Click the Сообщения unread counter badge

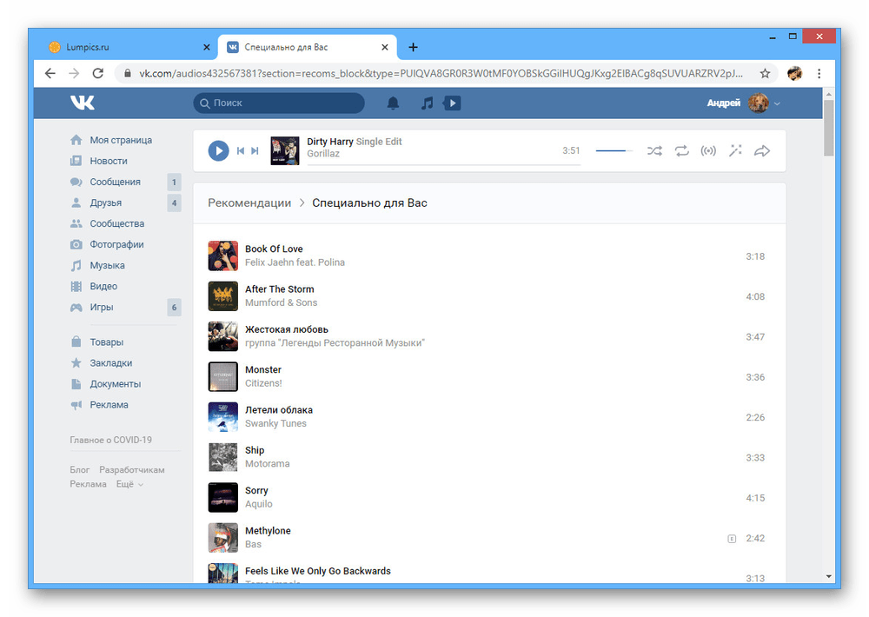(174, 182)
